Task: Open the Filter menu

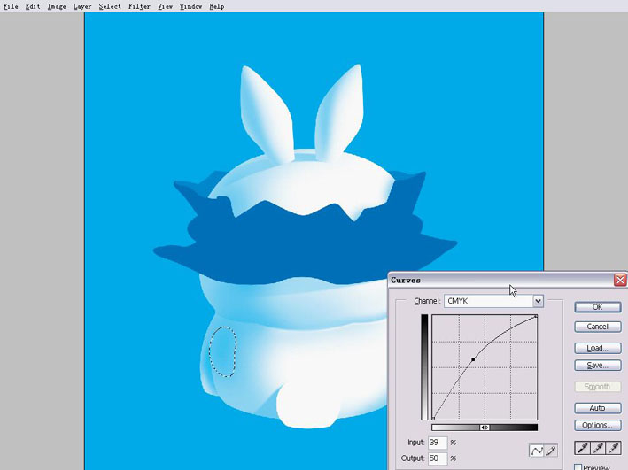Action: (x=139, y=6)
